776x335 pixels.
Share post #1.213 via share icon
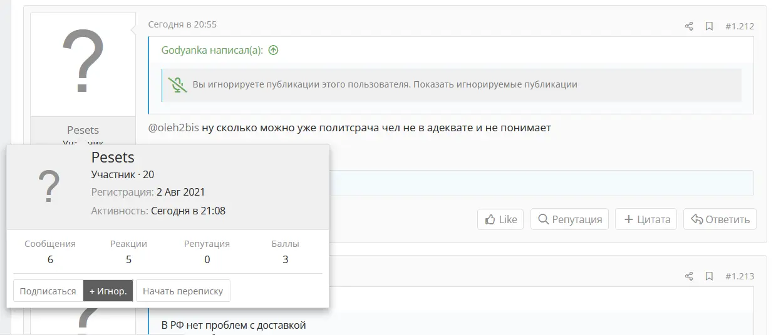689,276
